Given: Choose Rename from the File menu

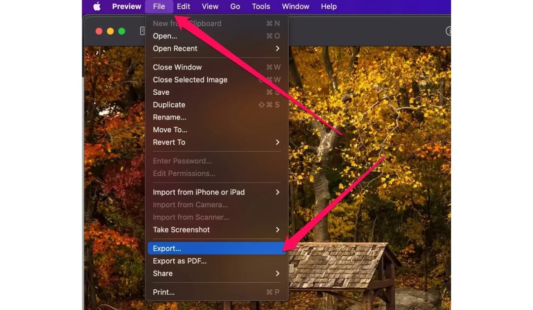Looking at the screenshot, I should coord(170,117).
